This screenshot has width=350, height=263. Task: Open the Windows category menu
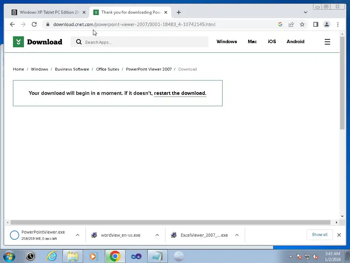[x=227, y=41]
